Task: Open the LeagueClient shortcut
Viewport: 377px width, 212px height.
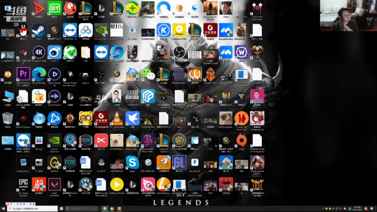Action: (86, 8)
